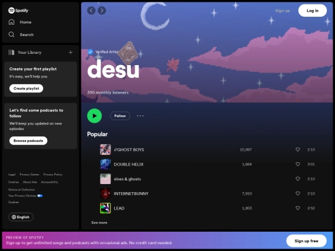The height and width of the screenshot is (251, 335).
Task: Open Your Privacy Choices link
Action: coord(22,195)
